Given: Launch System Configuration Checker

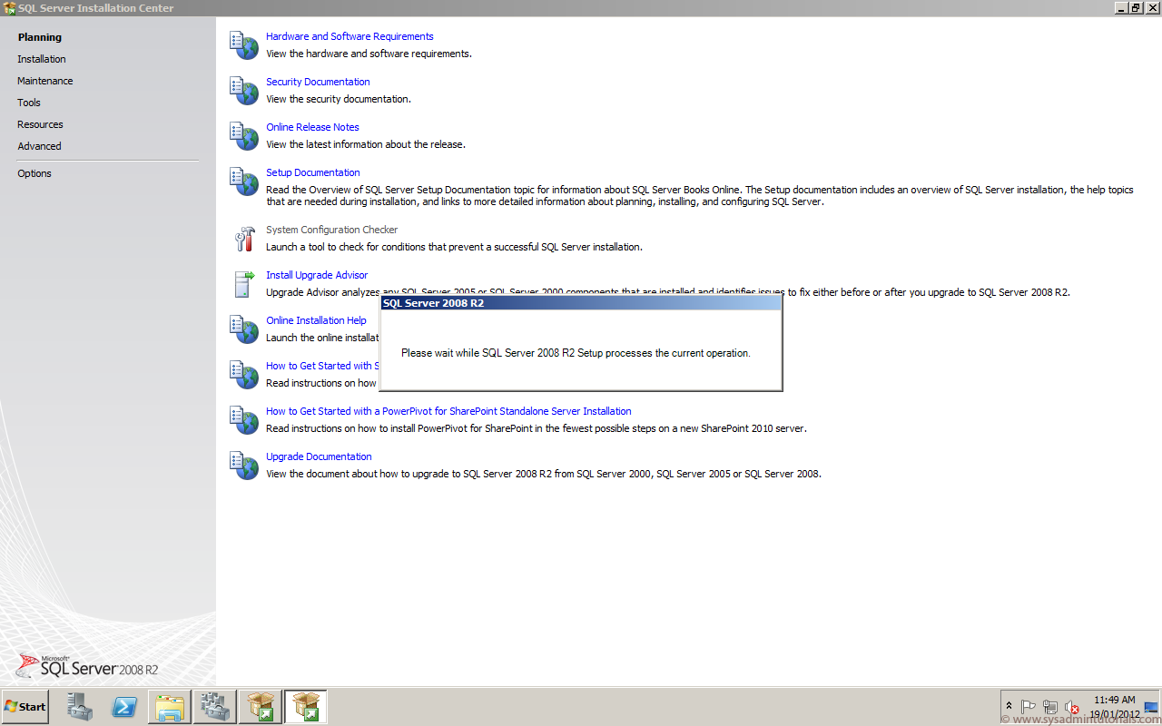Looking at the screenshot, I should pyautogui.click(x=331, y=230).
